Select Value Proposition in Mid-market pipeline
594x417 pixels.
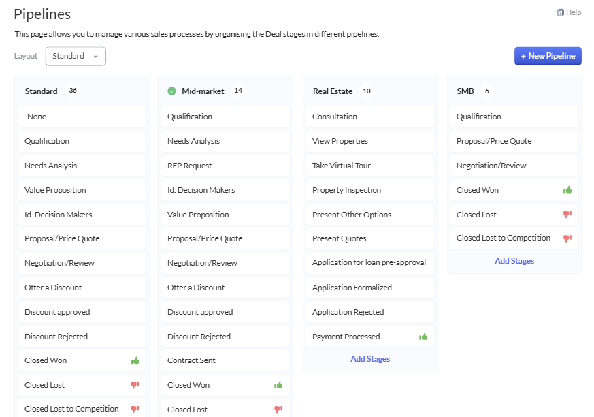(225, 215)
